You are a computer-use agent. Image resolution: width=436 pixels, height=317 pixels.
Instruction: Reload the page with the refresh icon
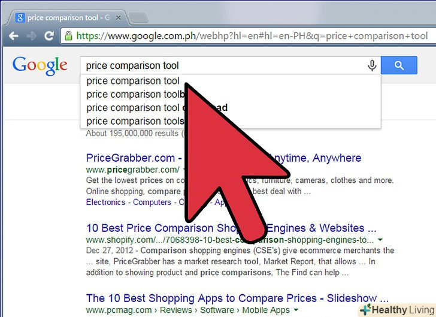(49, 35)
